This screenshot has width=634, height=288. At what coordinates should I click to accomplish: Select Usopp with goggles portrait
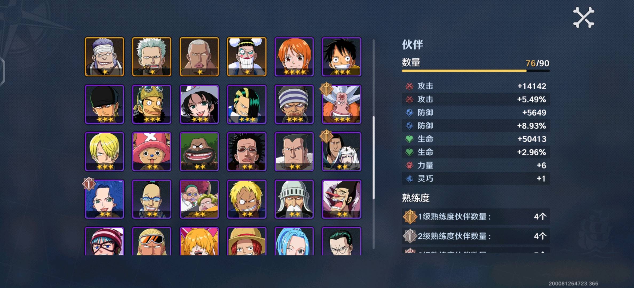coord(152,104)
